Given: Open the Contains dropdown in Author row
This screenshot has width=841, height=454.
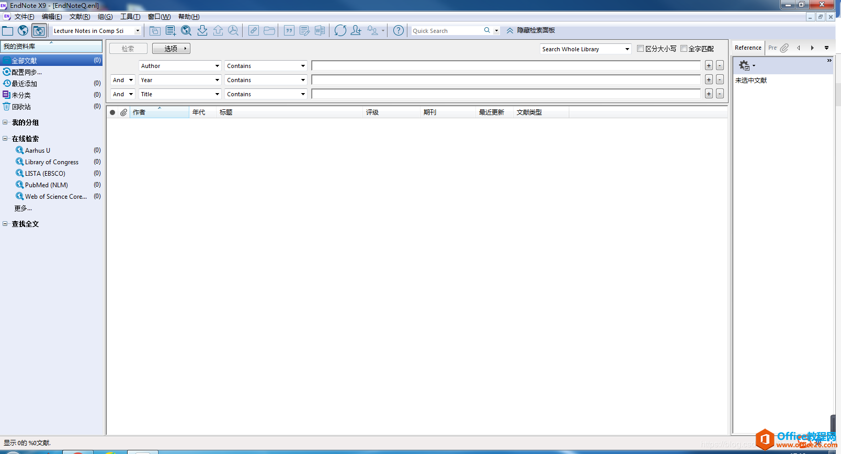Looking at the screenshot, I should point(266,66).
